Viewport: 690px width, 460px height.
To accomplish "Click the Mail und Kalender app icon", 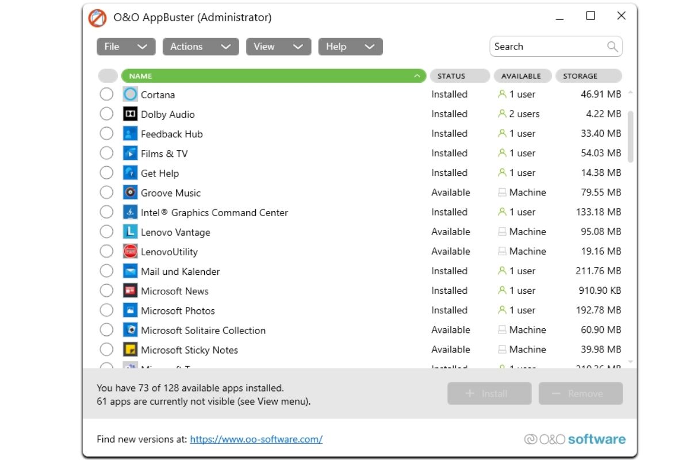I will [131, 271].
